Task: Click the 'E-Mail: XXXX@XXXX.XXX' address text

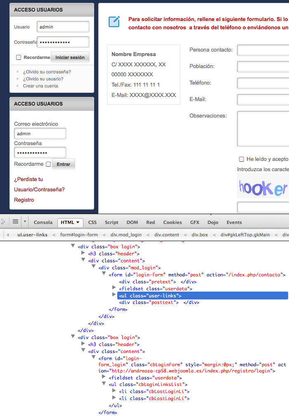Action: (144, 95)
